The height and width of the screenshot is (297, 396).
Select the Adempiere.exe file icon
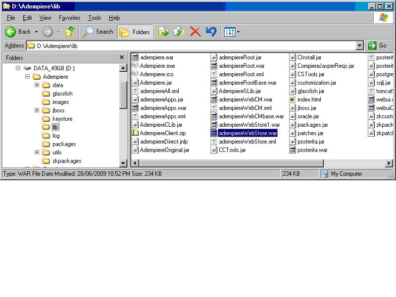(135, 65)
